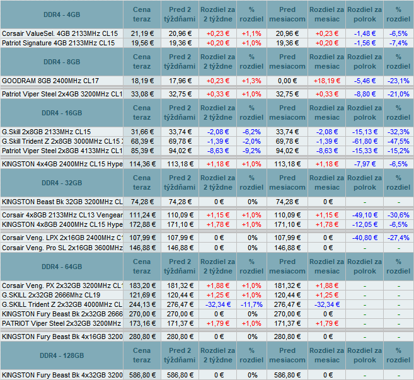Click G.Skill Trident Z 2x8GB 3000MHz product name
Image resolution: width=414 pixels, height=380 pixels.
[x=62, y=141]
